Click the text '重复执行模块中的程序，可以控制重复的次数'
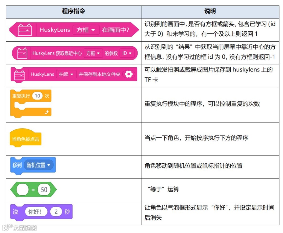This screenshot has height=233, width=283. point(202,104)
